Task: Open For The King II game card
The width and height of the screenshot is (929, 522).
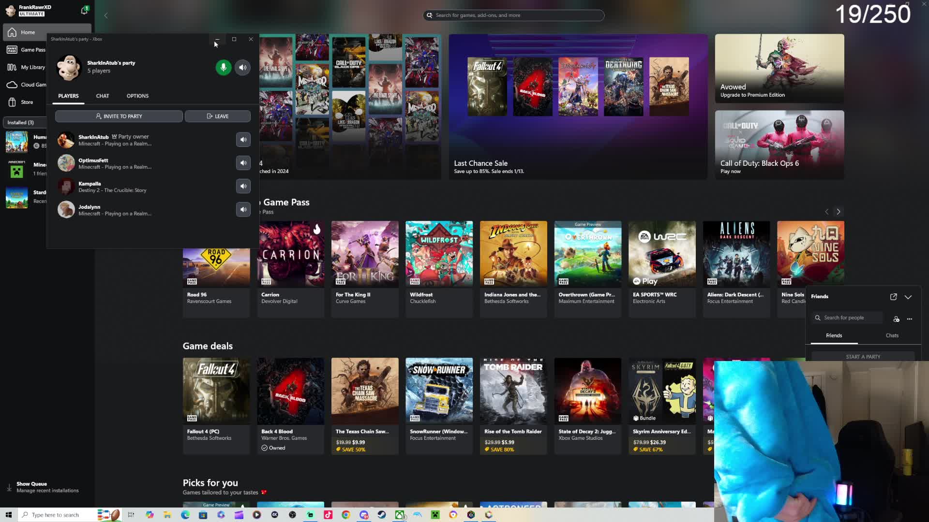Action: pyautogui.click(x=365, y=269)
